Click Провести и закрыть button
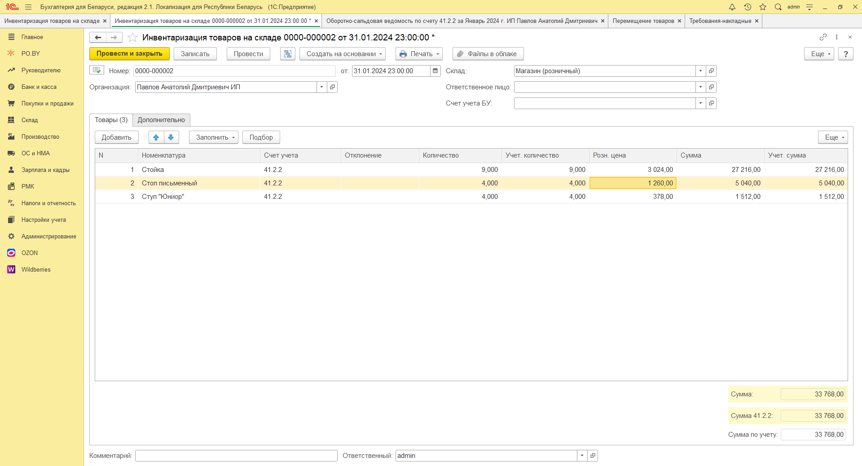 pos(129,54)
